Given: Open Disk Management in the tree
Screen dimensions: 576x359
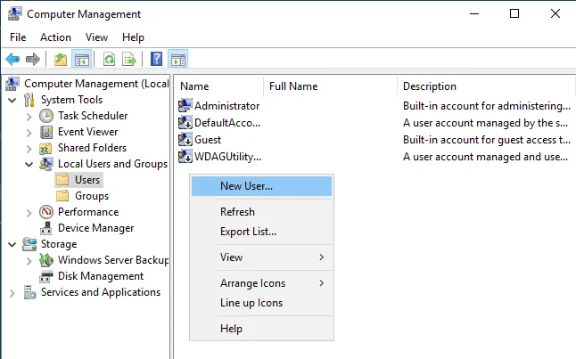Looking at the screenshot, I should [x=100, y=276].
